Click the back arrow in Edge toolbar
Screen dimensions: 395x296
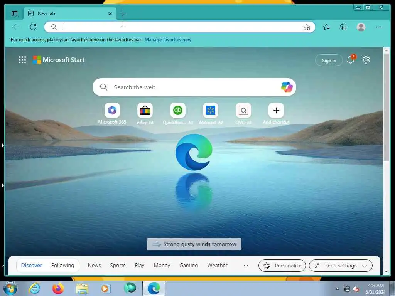(16, 27)
